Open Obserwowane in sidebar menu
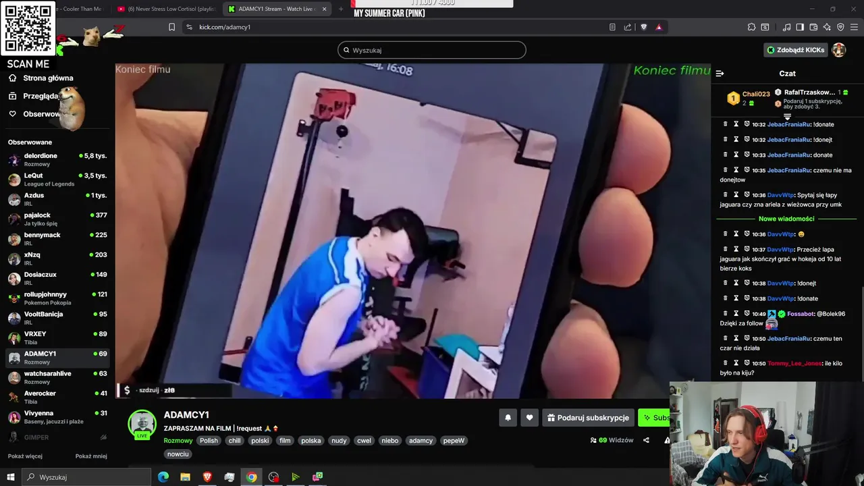Image resolution: width=864 pixels, height=486 pixels. pyautogui.click(x=35, y=114)
